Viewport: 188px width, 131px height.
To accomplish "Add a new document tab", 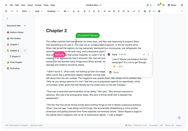I will point(25,25).
